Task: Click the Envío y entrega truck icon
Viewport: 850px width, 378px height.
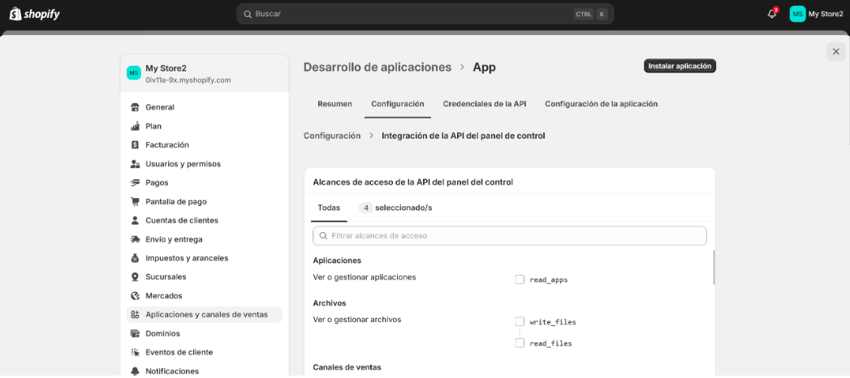Action: pos(135,239)
